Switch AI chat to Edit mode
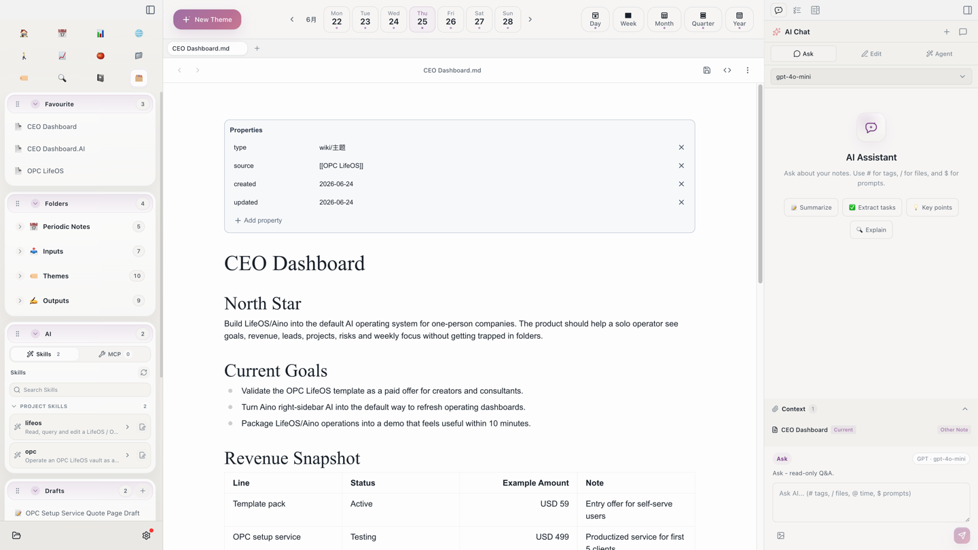Screen dimensions: 978x550 click(x=871, y=54)
